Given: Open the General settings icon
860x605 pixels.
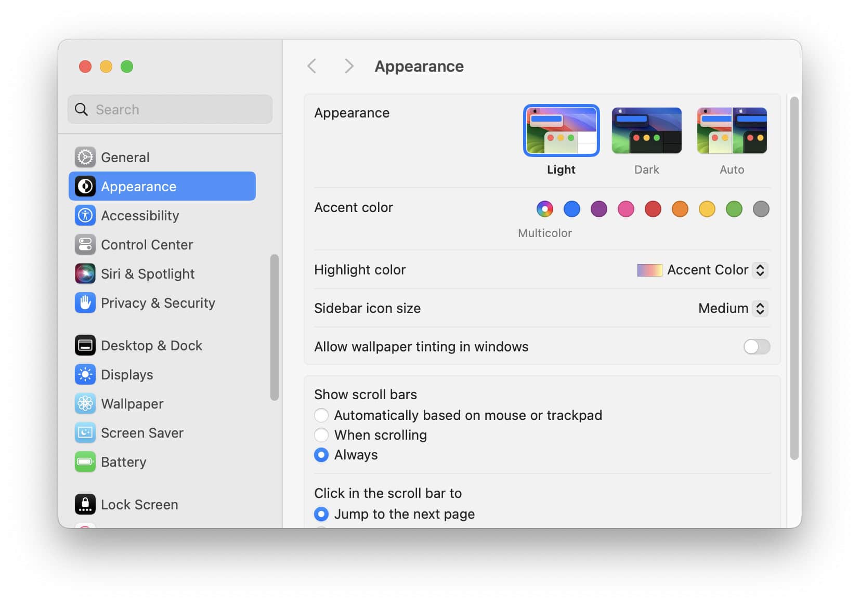Looking at the screenshot, I should click(85, 157).
